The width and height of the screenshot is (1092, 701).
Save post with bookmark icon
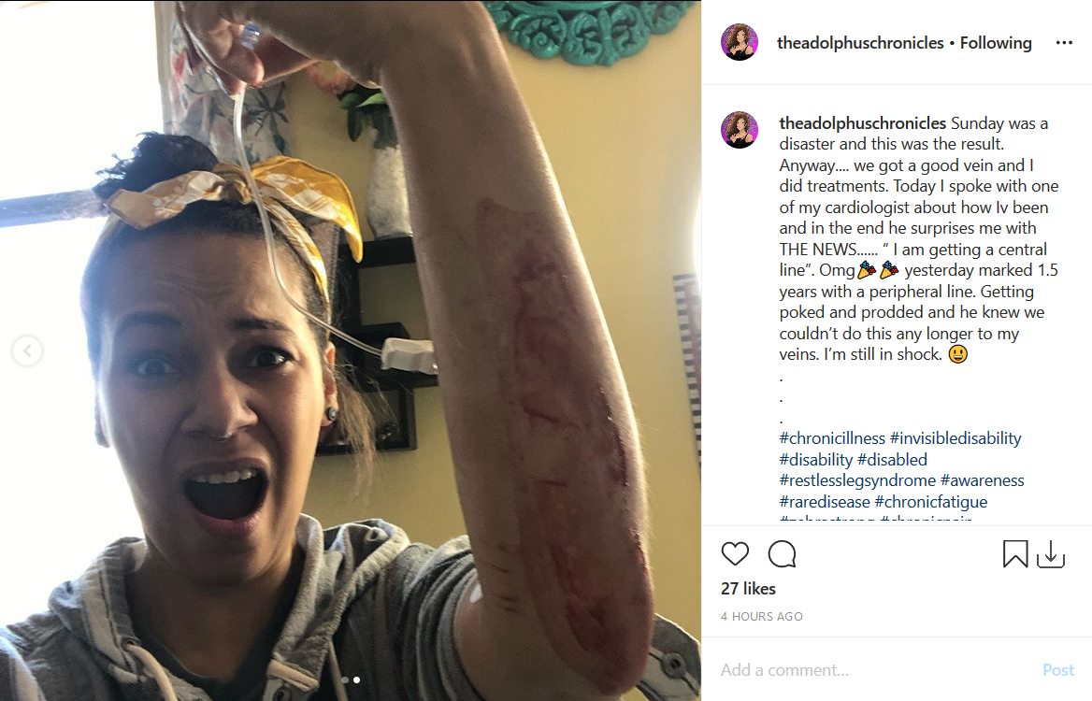point(1015,554)
